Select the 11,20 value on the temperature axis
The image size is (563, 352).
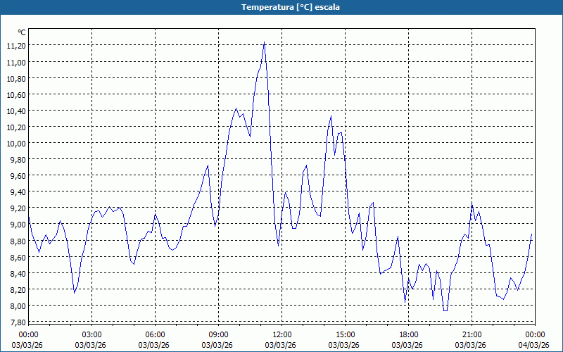pyautogui.click(x=15, y=46)
